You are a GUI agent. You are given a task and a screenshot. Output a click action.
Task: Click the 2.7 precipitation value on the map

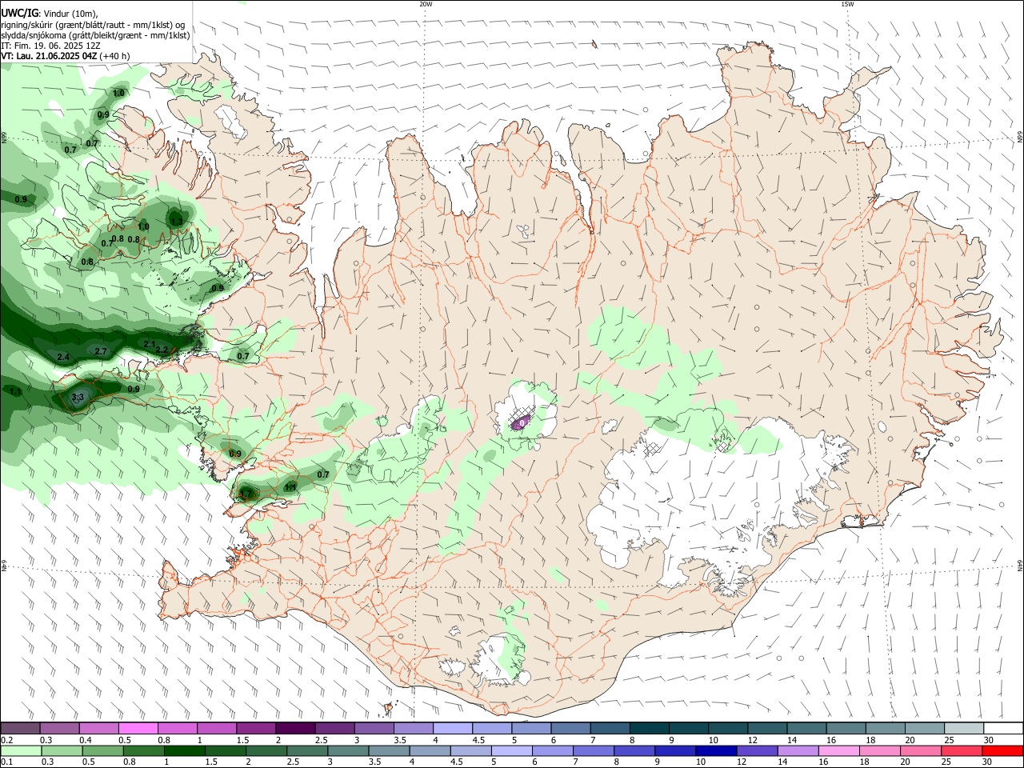pyautogui.click(x=101, y=351)
